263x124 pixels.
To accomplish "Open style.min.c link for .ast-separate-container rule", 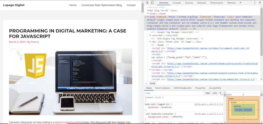I will coord(209,114).
